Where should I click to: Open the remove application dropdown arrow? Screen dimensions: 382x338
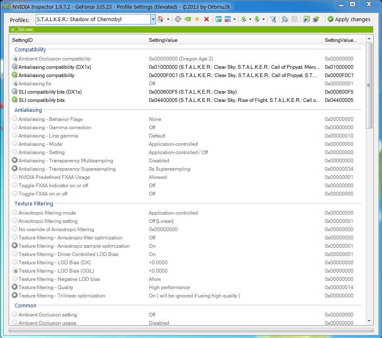tap(234, 19)
